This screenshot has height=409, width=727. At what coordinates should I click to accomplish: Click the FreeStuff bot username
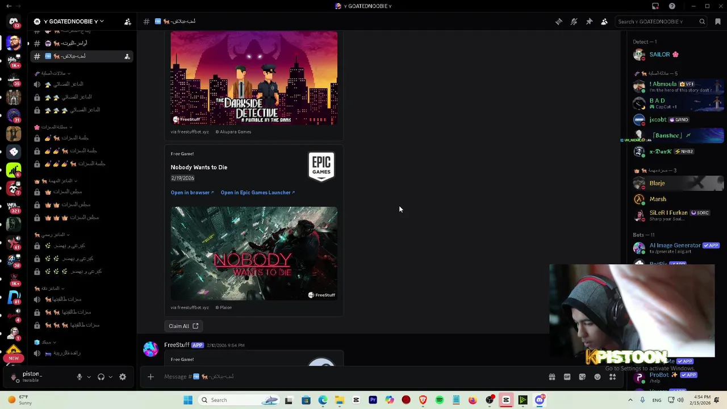pyautogui.click(x=177, y=345)
